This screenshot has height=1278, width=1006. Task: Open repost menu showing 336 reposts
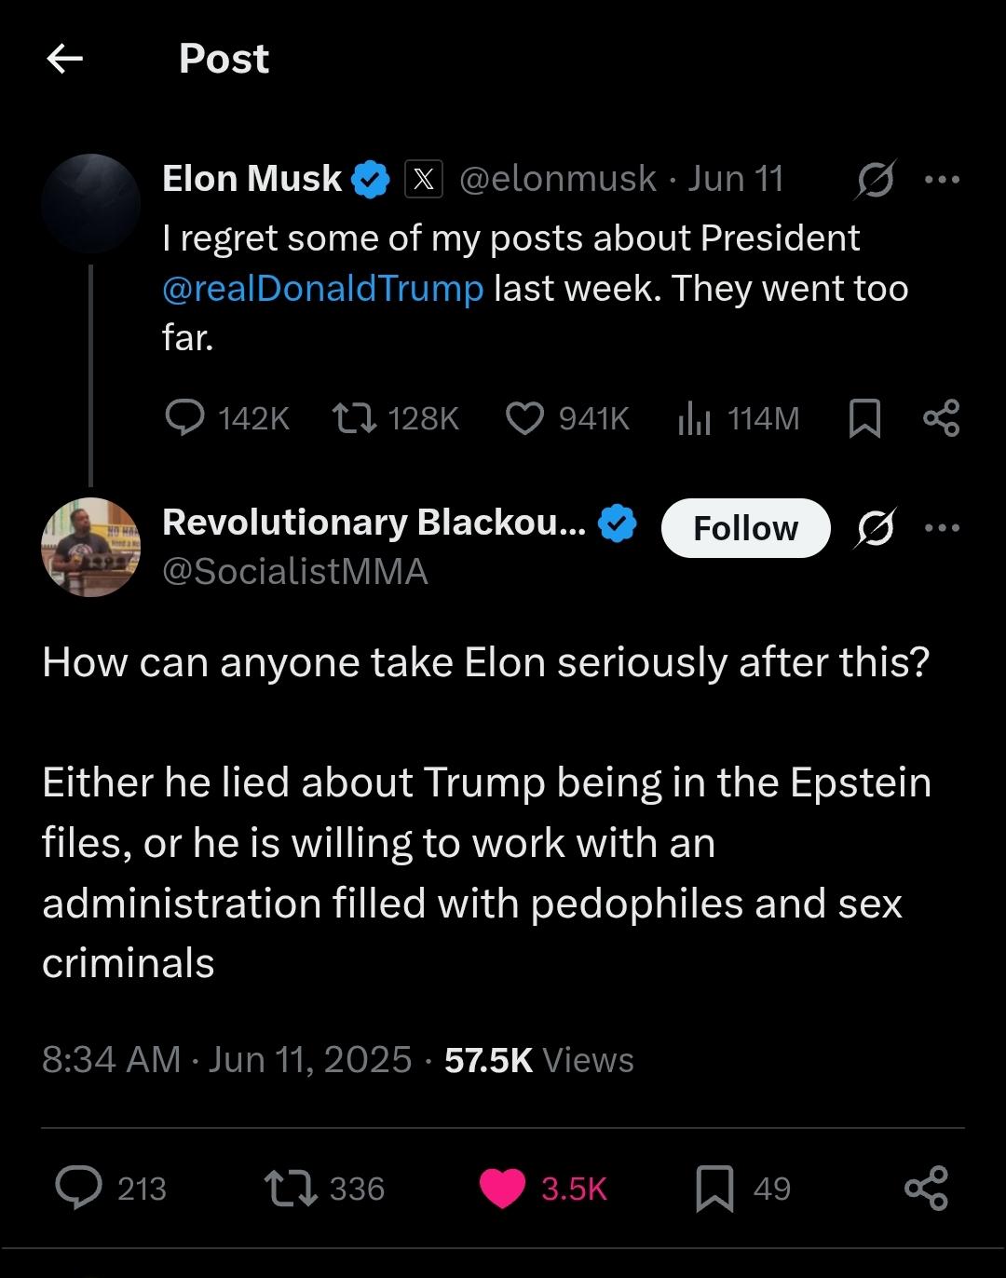click(x=289, y=1189)
